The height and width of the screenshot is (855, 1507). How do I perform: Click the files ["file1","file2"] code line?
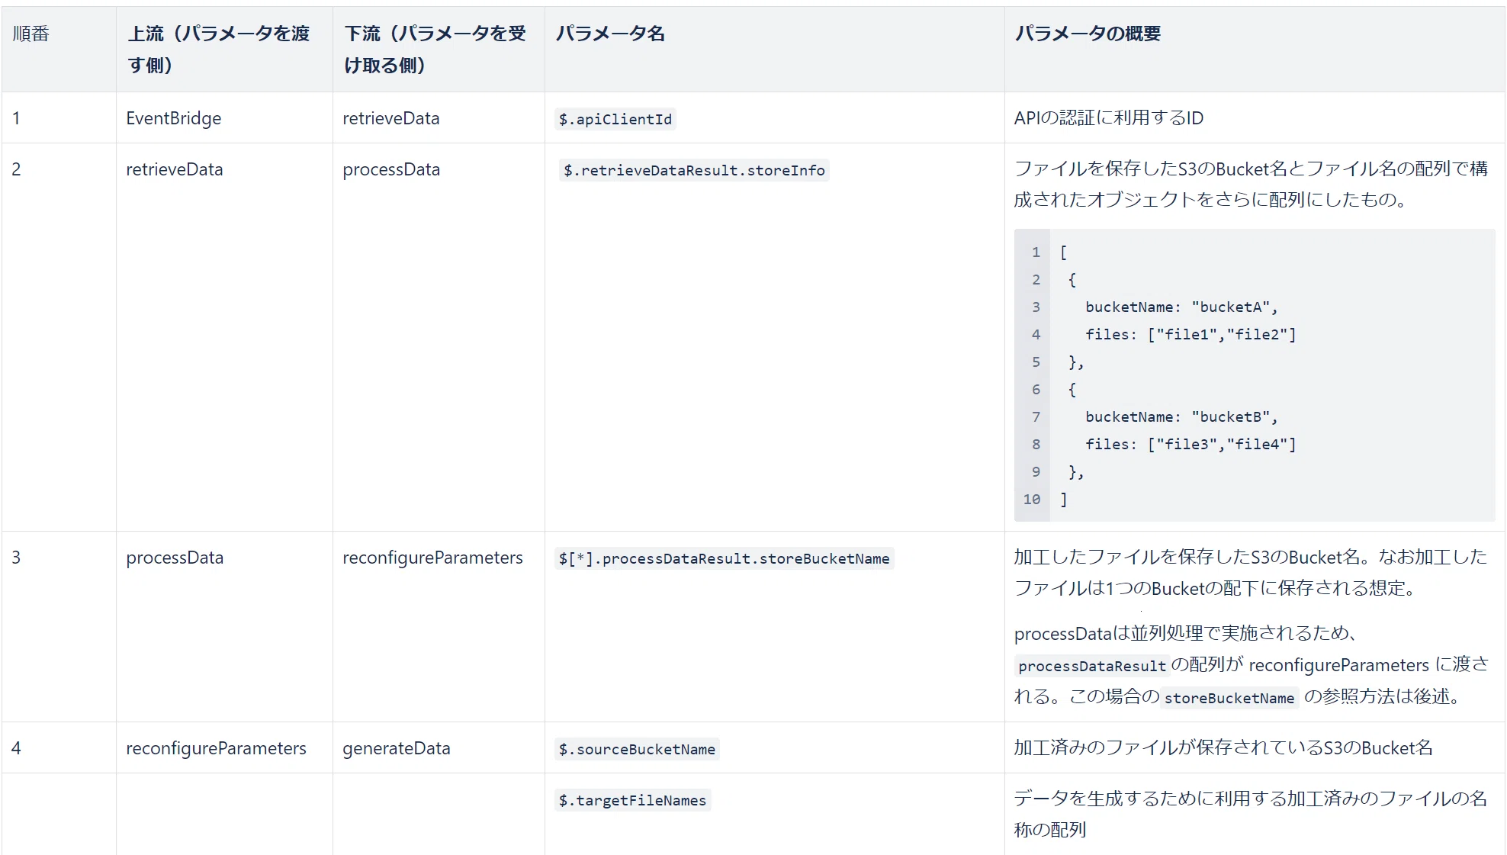point(1190,334)
